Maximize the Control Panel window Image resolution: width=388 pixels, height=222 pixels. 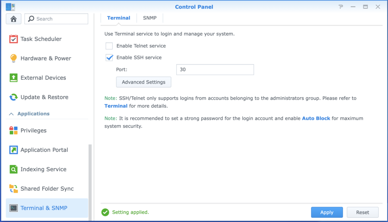pos(366,7)
